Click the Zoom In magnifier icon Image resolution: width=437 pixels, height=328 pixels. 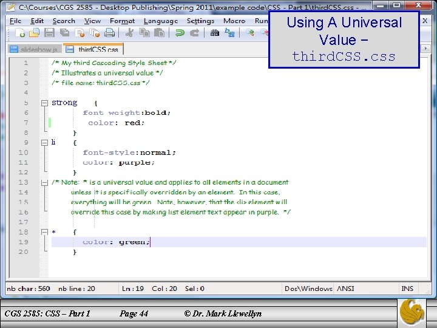(249, 33)
